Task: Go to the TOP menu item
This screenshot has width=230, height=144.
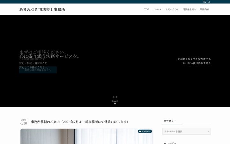Action: [147, 9]
